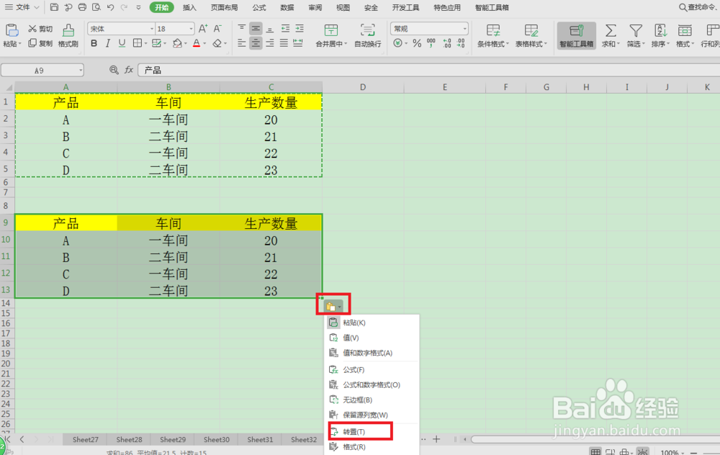Screen dimensions: 720x455
Task: Toggle italic formatting
Action: coord(107,43)
